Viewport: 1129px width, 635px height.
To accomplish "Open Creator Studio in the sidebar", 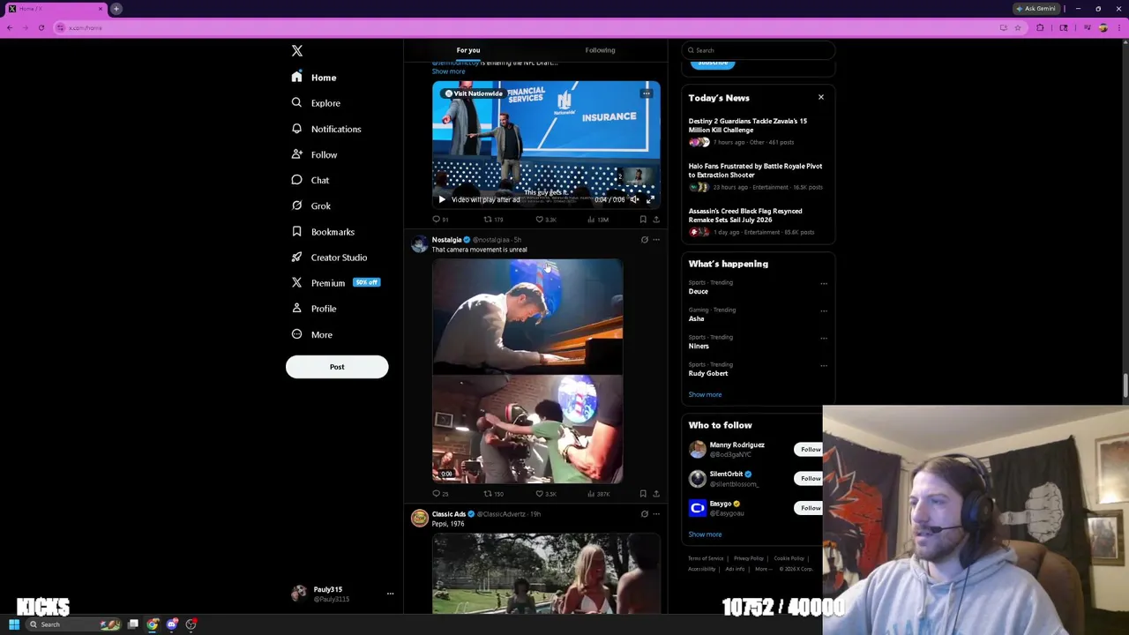I will point(329,258).
